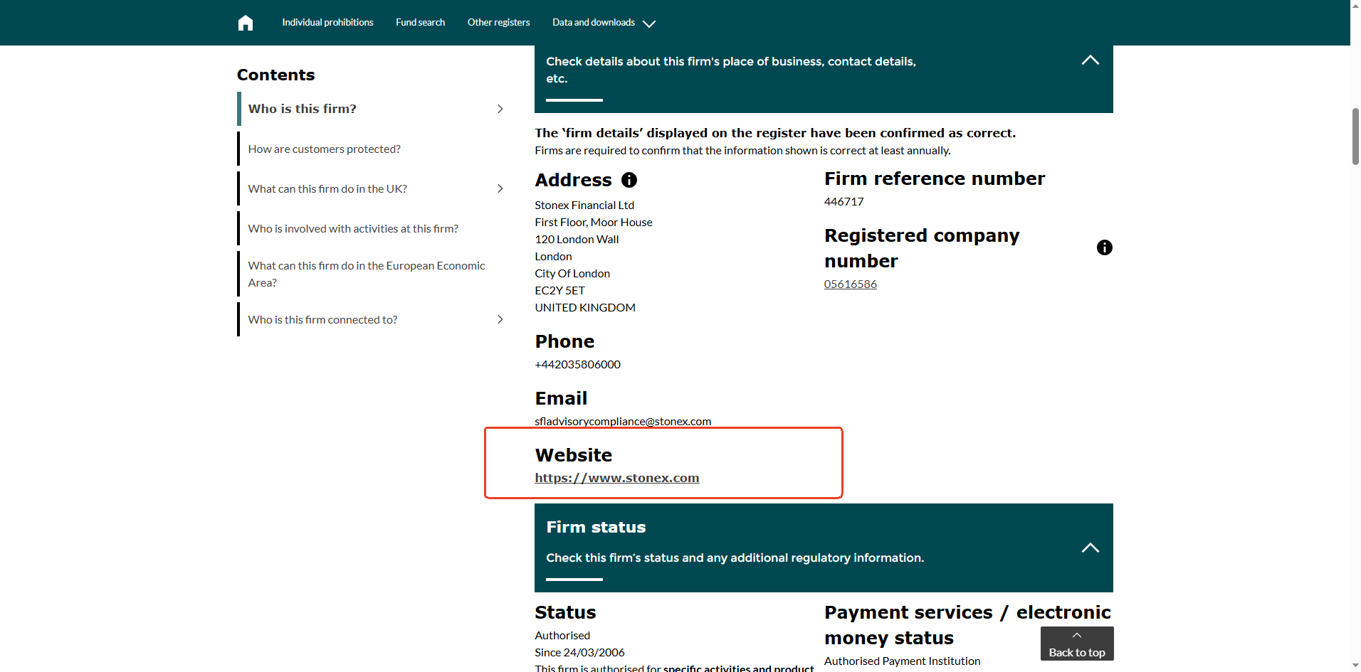This screenshot has width=1361, height=672.
Task: Jump to 'Who is this firm?' section
Action: (x=303, y=109)
